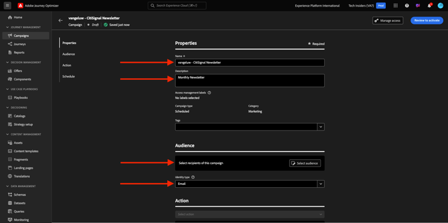The width and height of the screenshot is (448, 223).
Task: Show Identity type help info
Action: 193,177
